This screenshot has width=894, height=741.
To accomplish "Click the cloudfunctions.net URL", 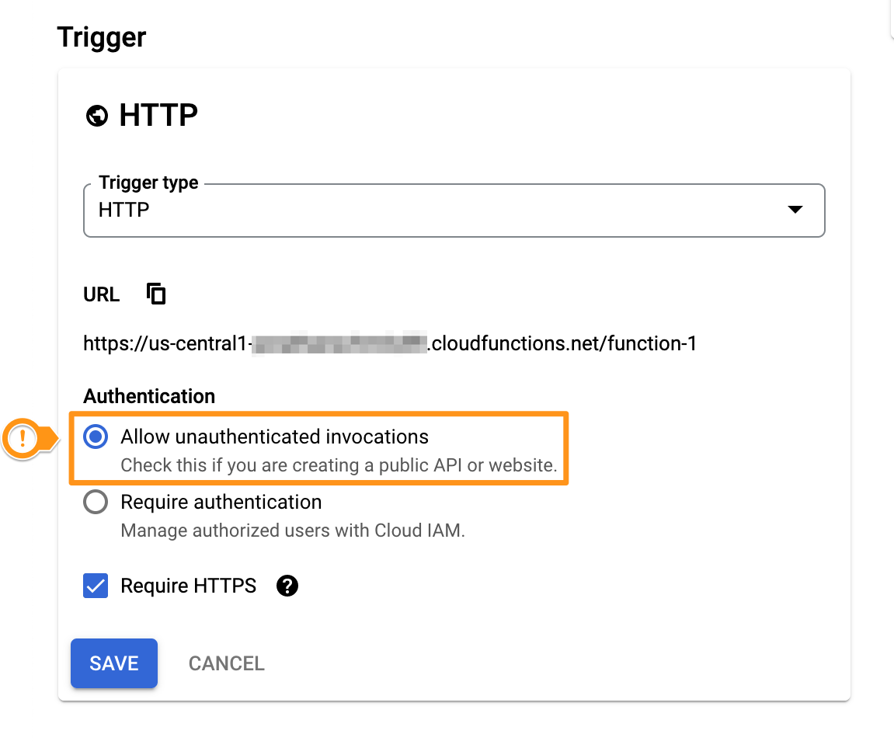I will coord(388,343).
